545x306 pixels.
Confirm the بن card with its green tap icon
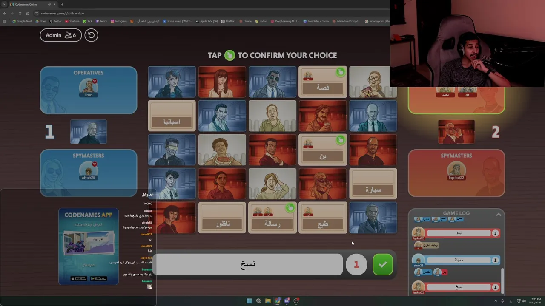click(x=340, y=140)
